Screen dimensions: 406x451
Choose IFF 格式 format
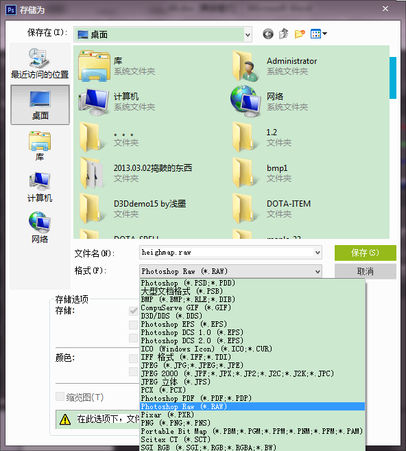coord(252,357)
